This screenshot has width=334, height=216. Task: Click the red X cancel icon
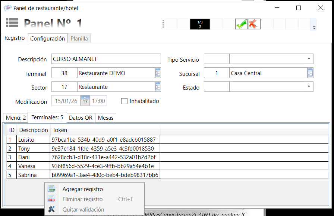[x=254, y=24]
